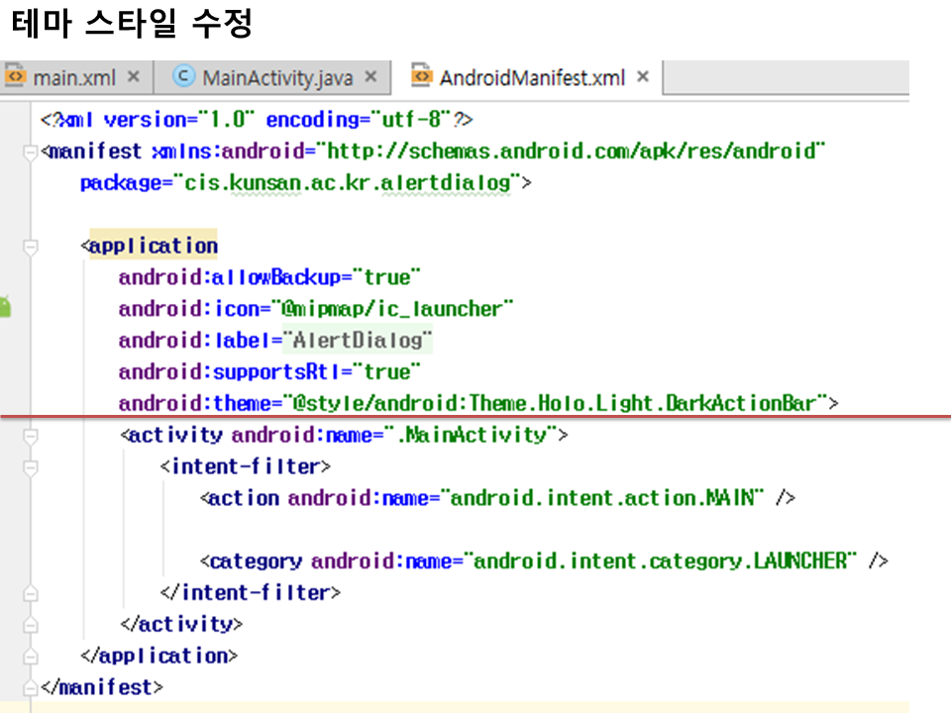Collapse the intent-filter block
Screen dimensions: 951x713
pyautogui.click(x=30, y=466)
